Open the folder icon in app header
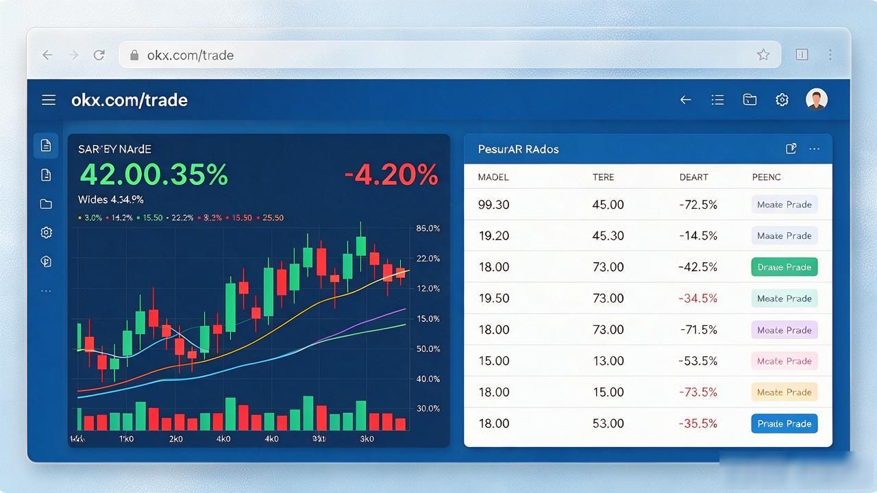This screenshot has height=493, width=877. point(750,100)
